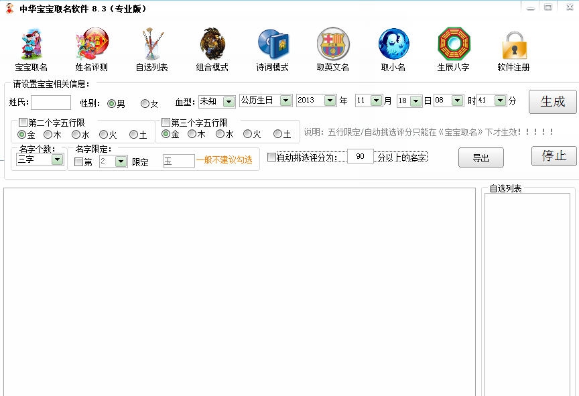Image resolution: width=579 pixels, height=396 pixels.
Task: Click the 取英文名 icon
Action: tap(333, 47)
